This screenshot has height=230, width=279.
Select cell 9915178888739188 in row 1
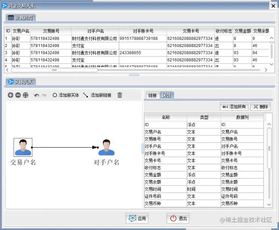click(143, 38)
